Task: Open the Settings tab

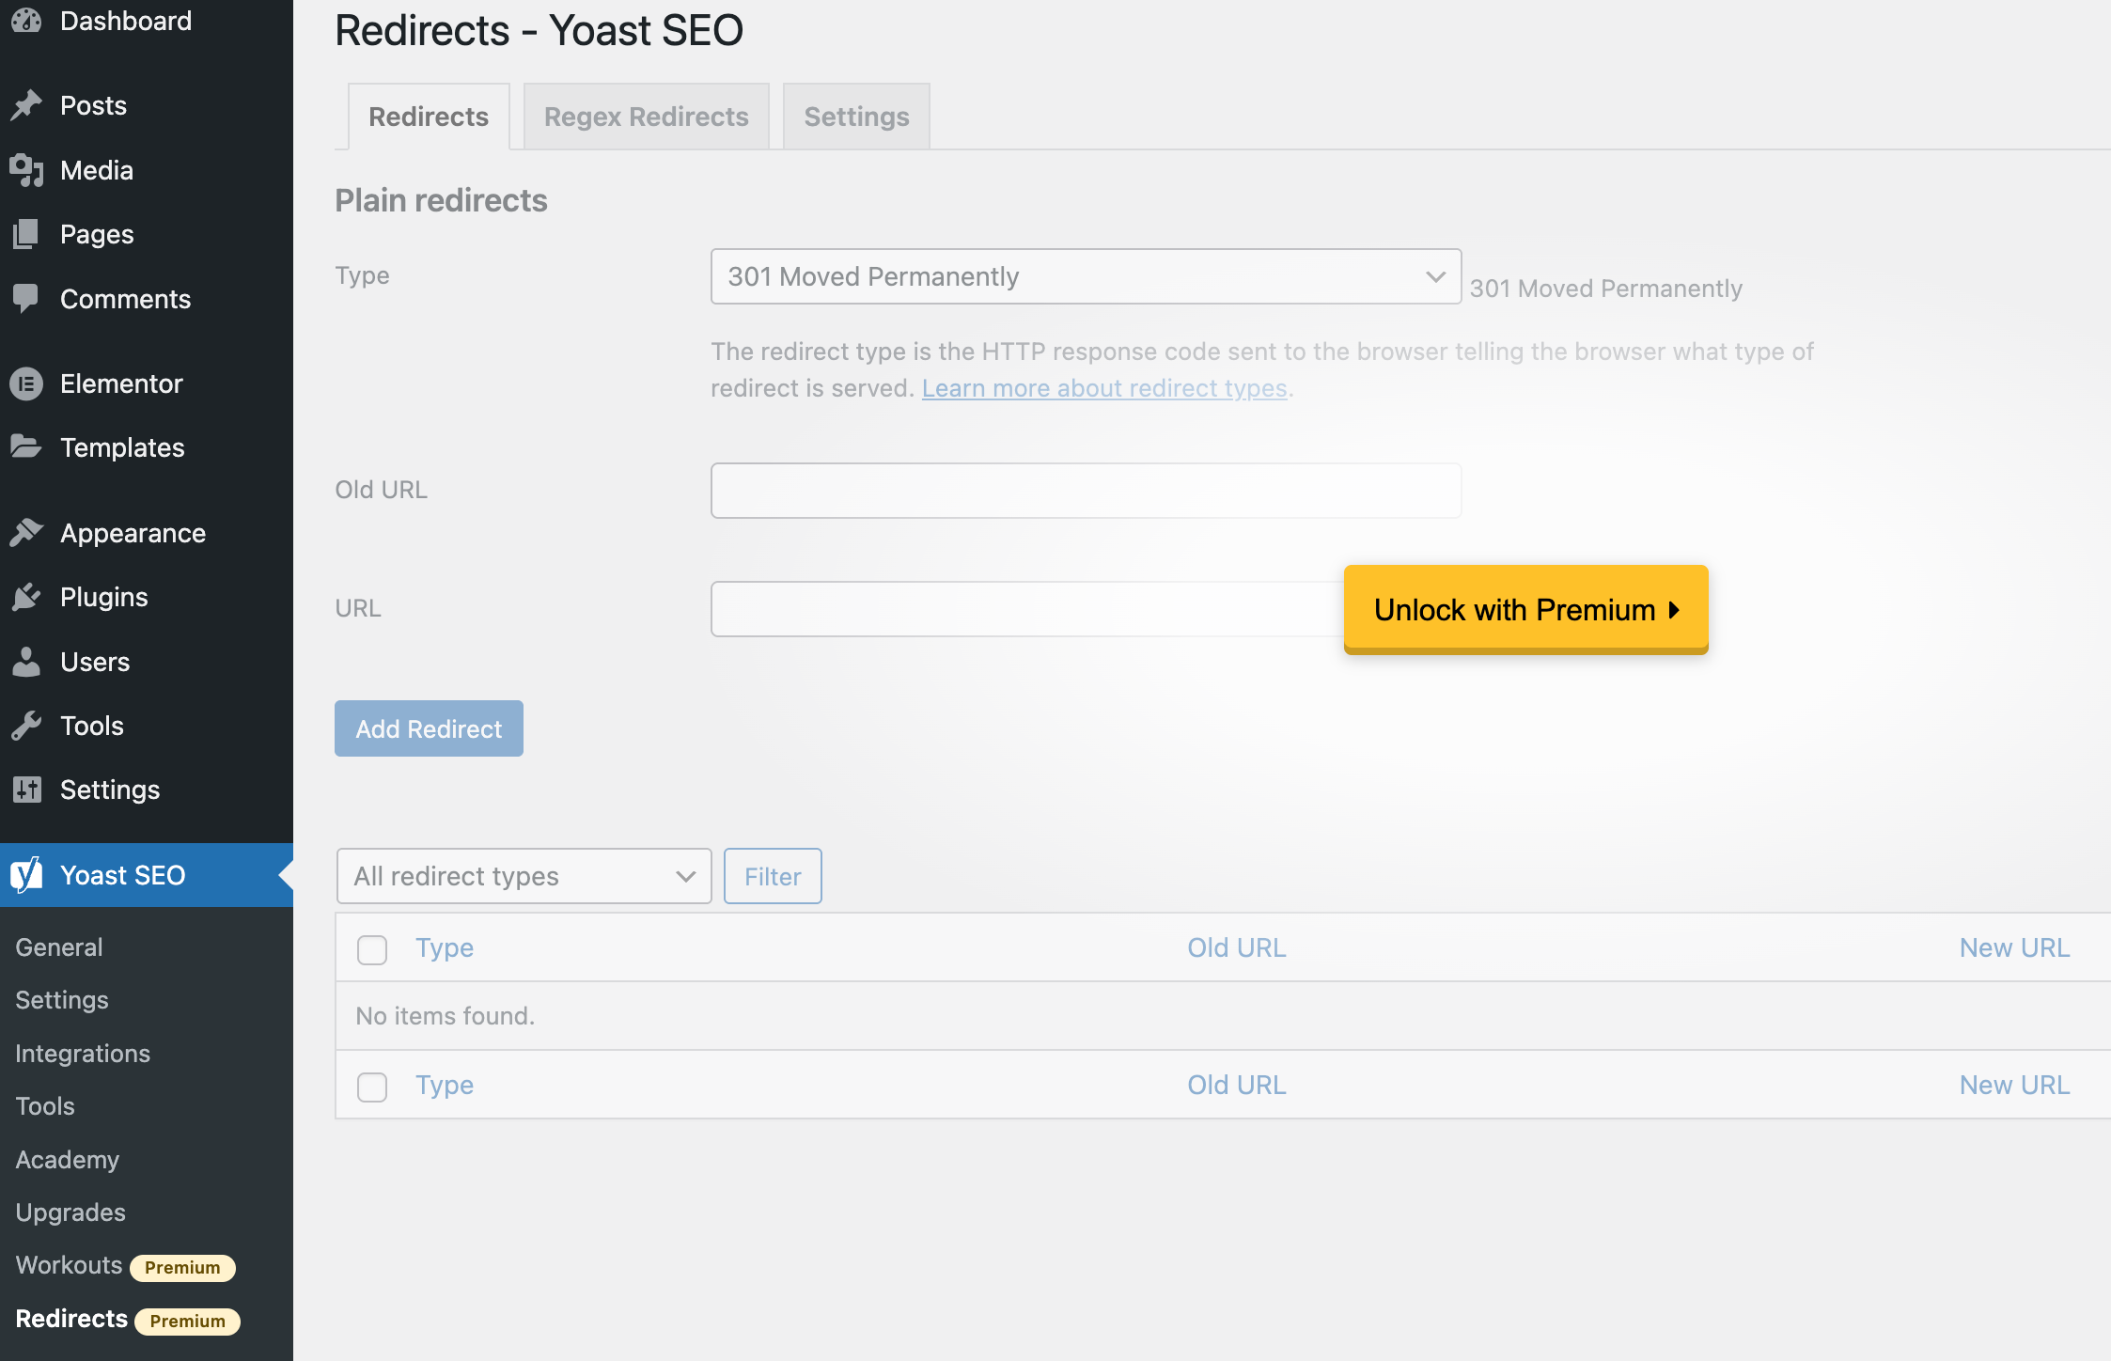Action: 855,116
